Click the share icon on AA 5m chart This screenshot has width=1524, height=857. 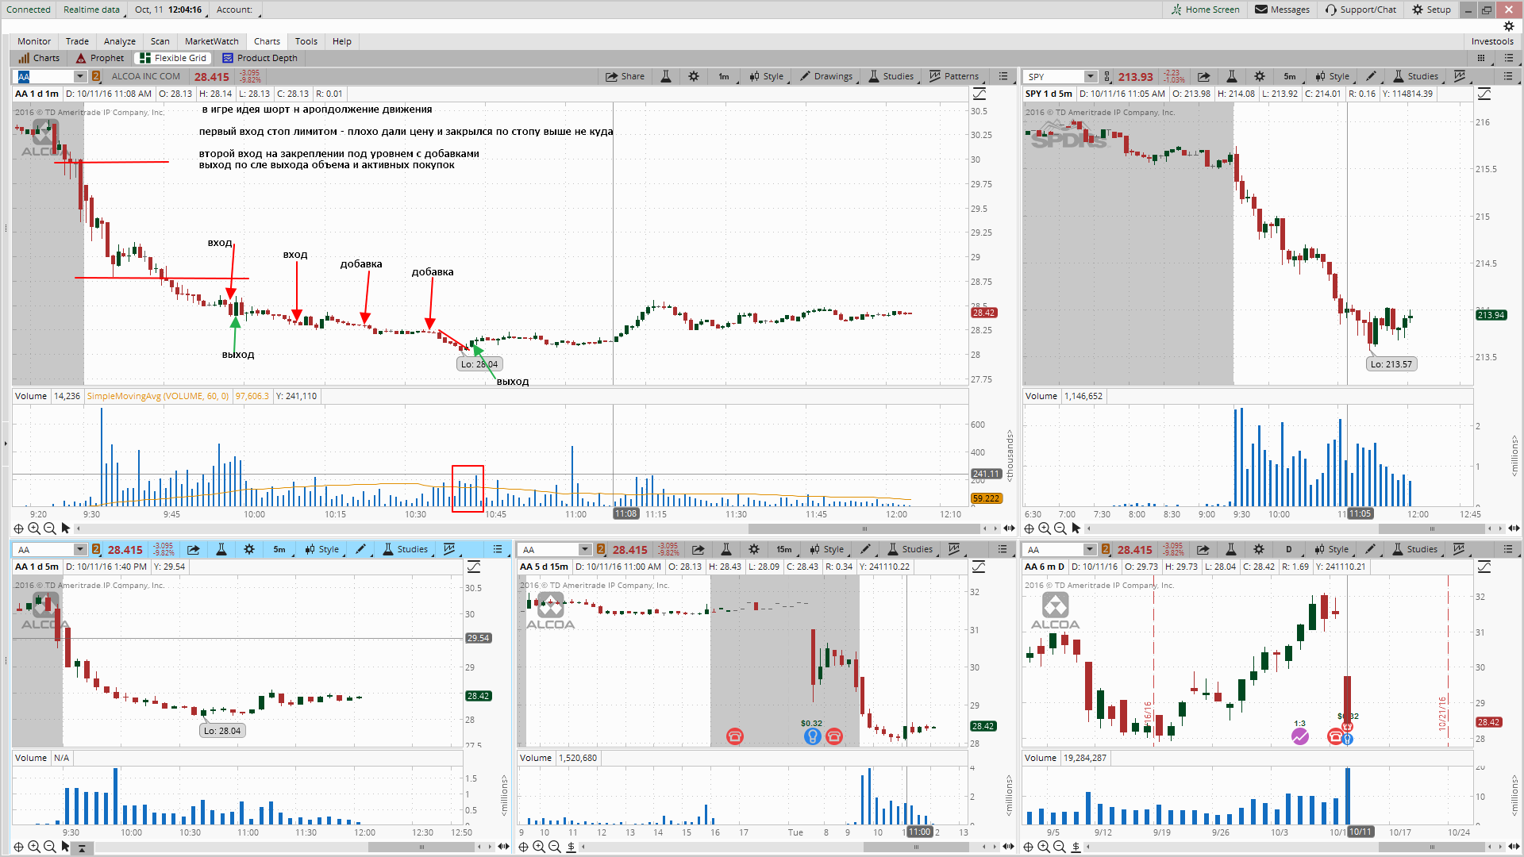[193, 549]
